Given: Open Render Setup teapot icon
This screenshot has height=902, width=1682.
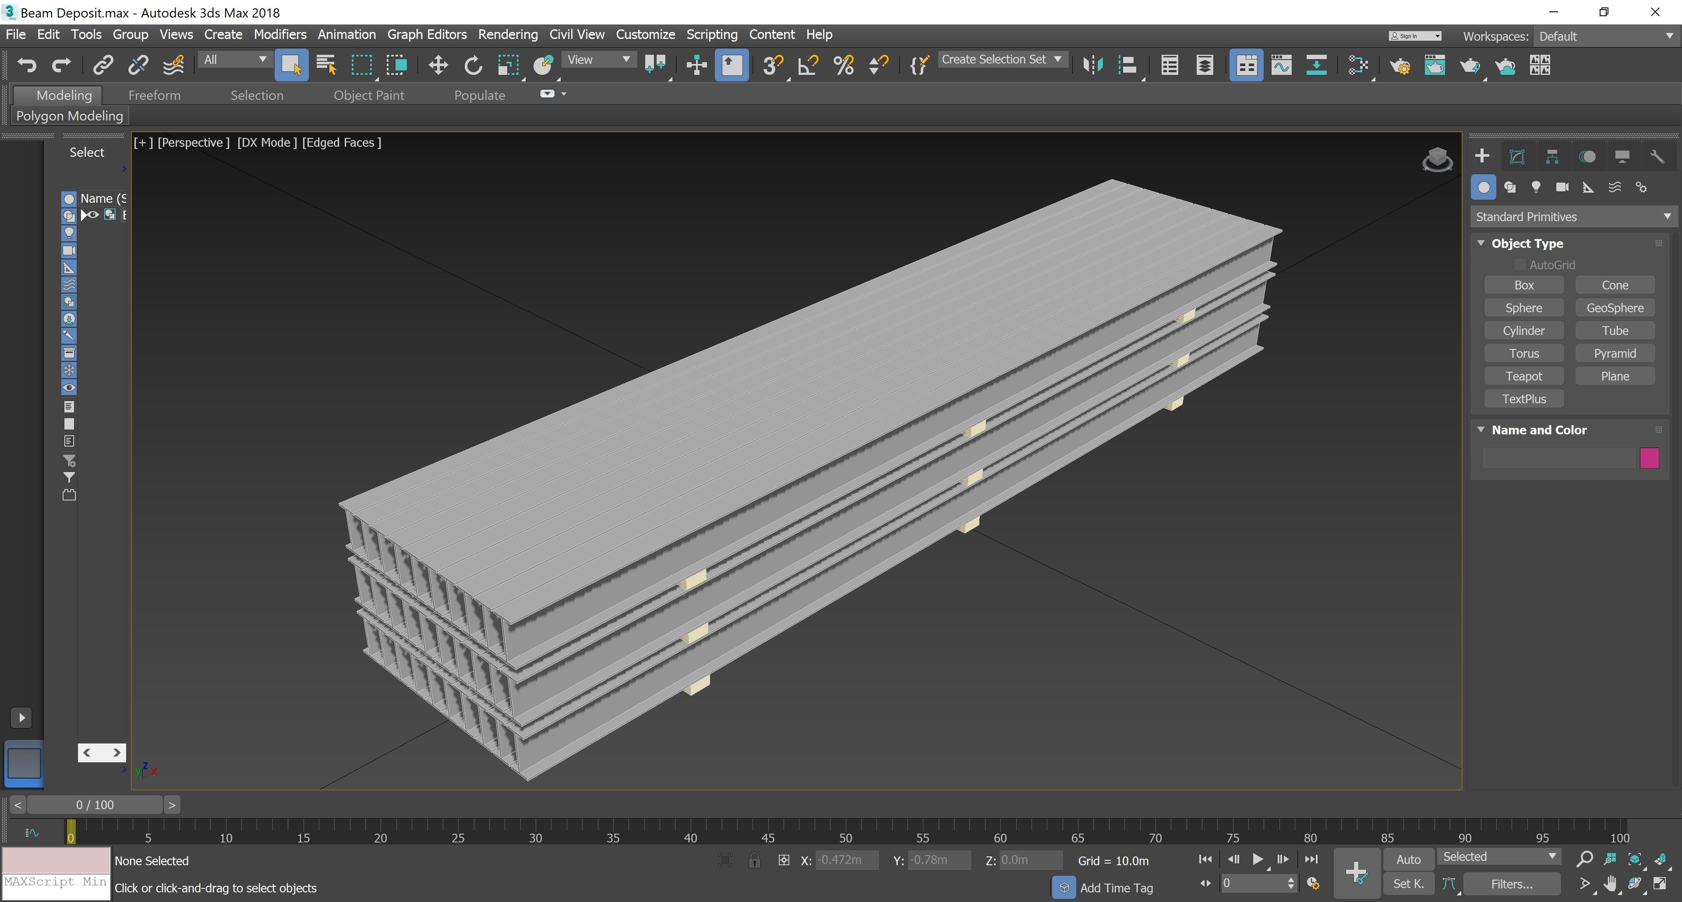Looking at the screenshot, I should point(1399,65).
